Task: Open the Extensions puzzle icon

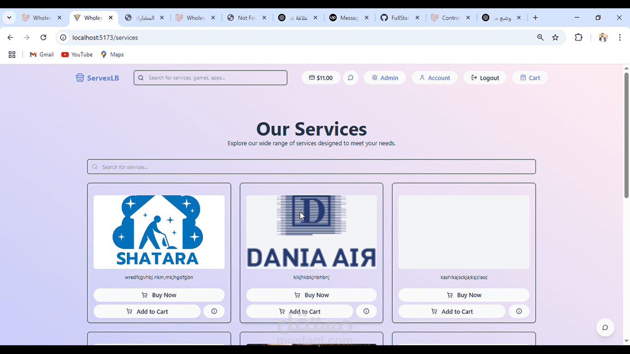Action: [579, 37]
